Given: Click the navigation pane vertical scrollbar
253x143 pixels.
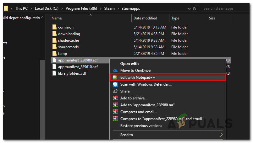Looking at the screenshot, I should point(42,94).
